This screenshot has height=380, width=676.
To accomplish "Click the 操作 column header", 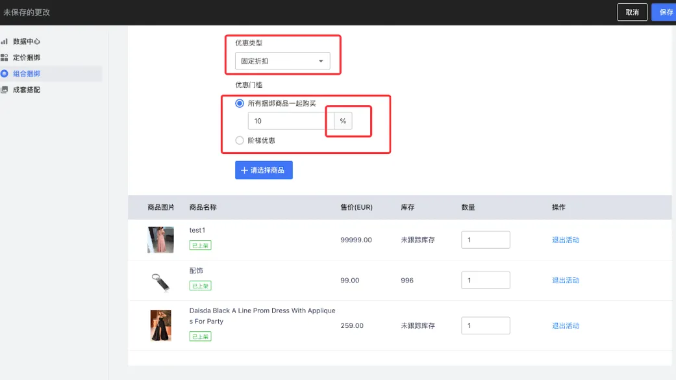I will pyautogui.click(x=558, y=207).
